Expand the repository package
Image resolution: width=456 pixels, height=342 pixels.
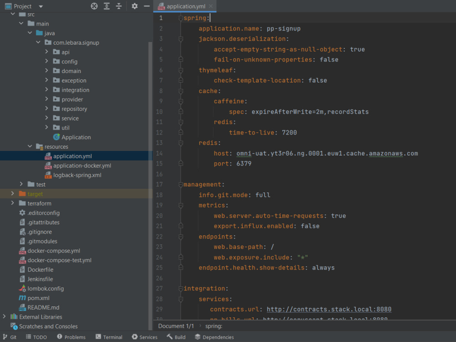tap(47, 109)
